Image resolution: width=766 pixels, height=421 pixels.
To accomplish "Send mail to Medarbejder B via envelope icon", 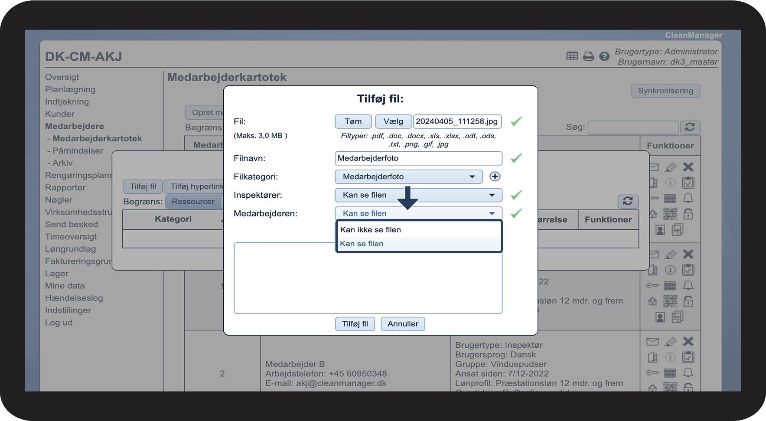I will tap(652, 342).
